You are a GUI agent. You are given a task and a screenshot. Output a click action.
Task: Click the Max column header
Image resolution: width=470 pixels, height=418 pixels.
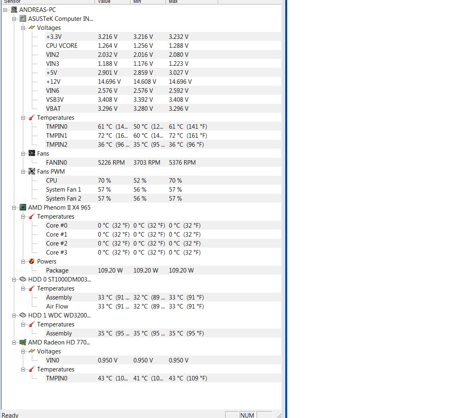[x=192, y=2]
